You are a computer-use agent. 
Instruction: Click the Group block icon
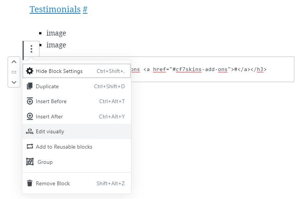(30, 162)
